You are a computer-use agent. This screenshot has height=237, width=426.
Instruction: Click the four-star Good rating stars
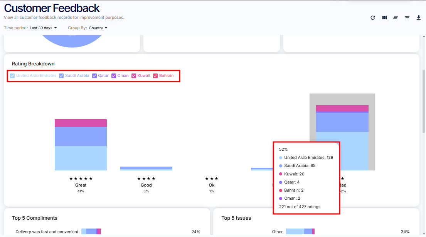coord(146,179)
